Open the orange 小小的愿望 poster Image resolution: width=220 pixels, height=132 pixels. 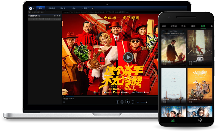200,86
